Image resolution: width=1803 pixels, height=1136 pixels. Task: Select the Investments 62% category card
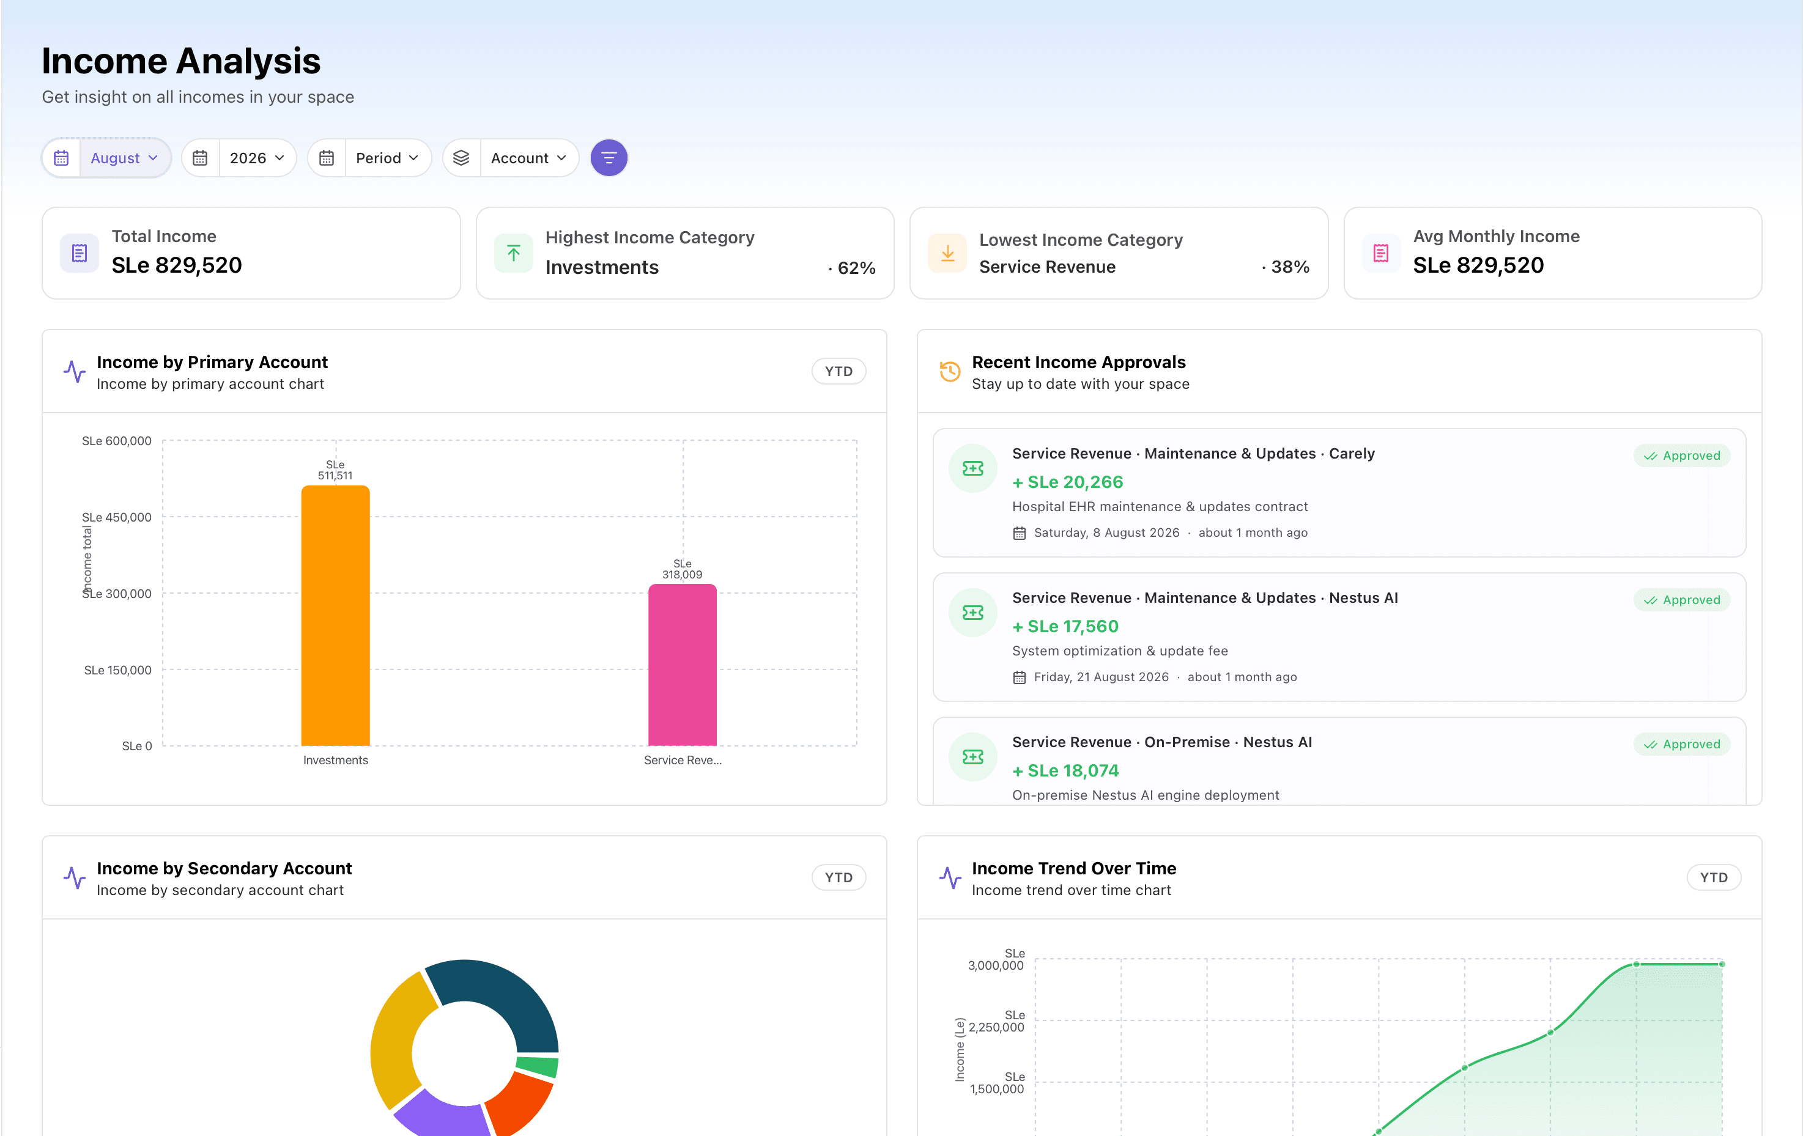pyautogui.click(x=685, y=253)
